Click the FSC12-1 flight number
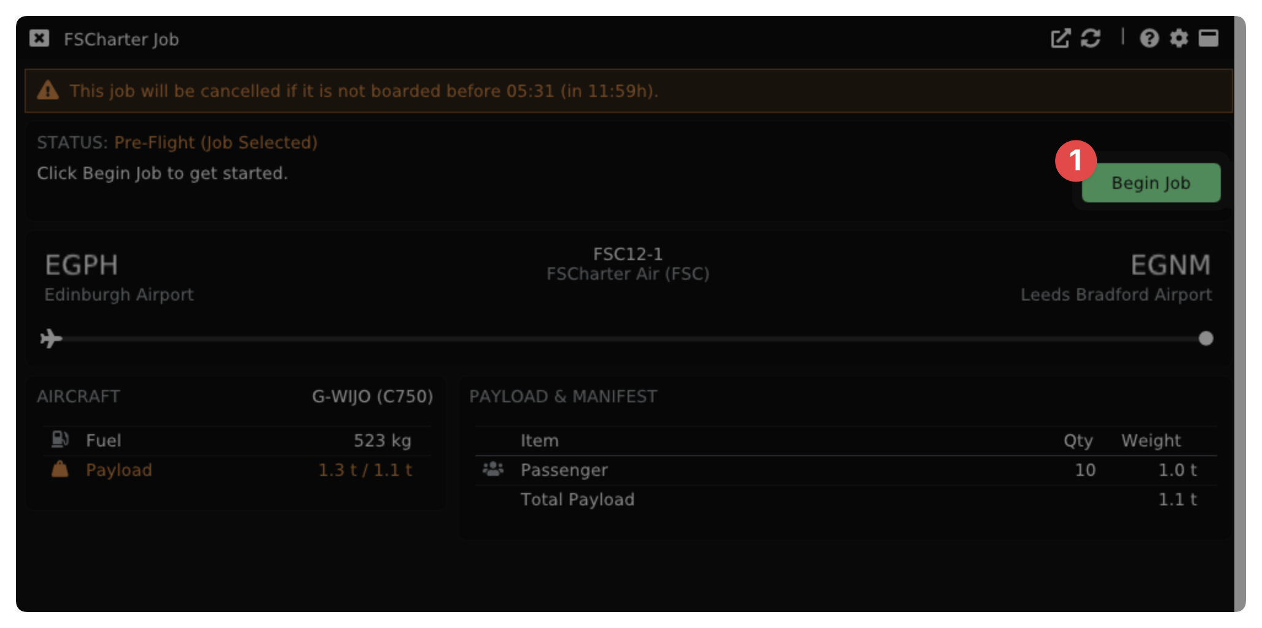Screen dimensions: 1262x628 pos(628,254)
